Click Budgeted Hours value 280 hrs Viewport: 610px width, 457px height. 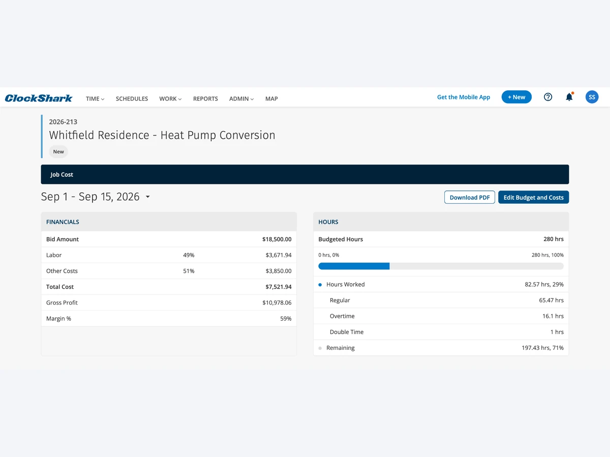coord(554,239)
